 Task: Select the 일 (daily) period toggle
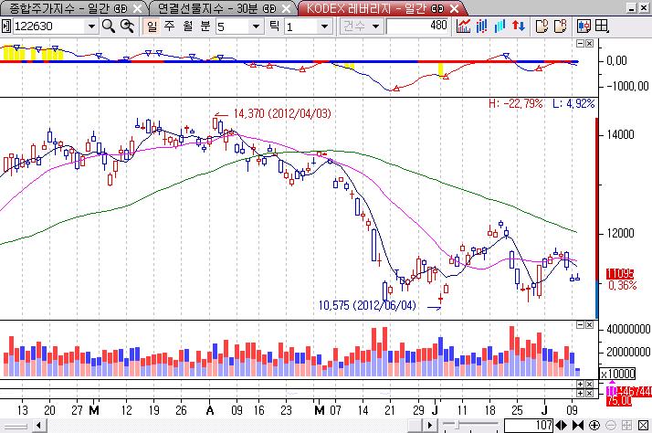point(153,26)
